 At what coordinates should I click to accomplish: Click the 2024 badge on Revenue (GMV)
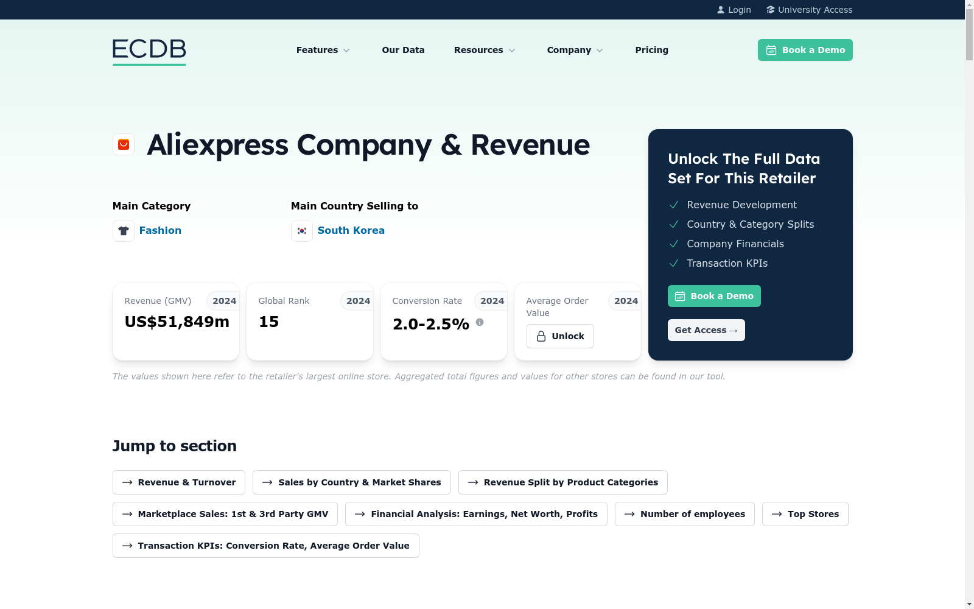tap(223, 301)
